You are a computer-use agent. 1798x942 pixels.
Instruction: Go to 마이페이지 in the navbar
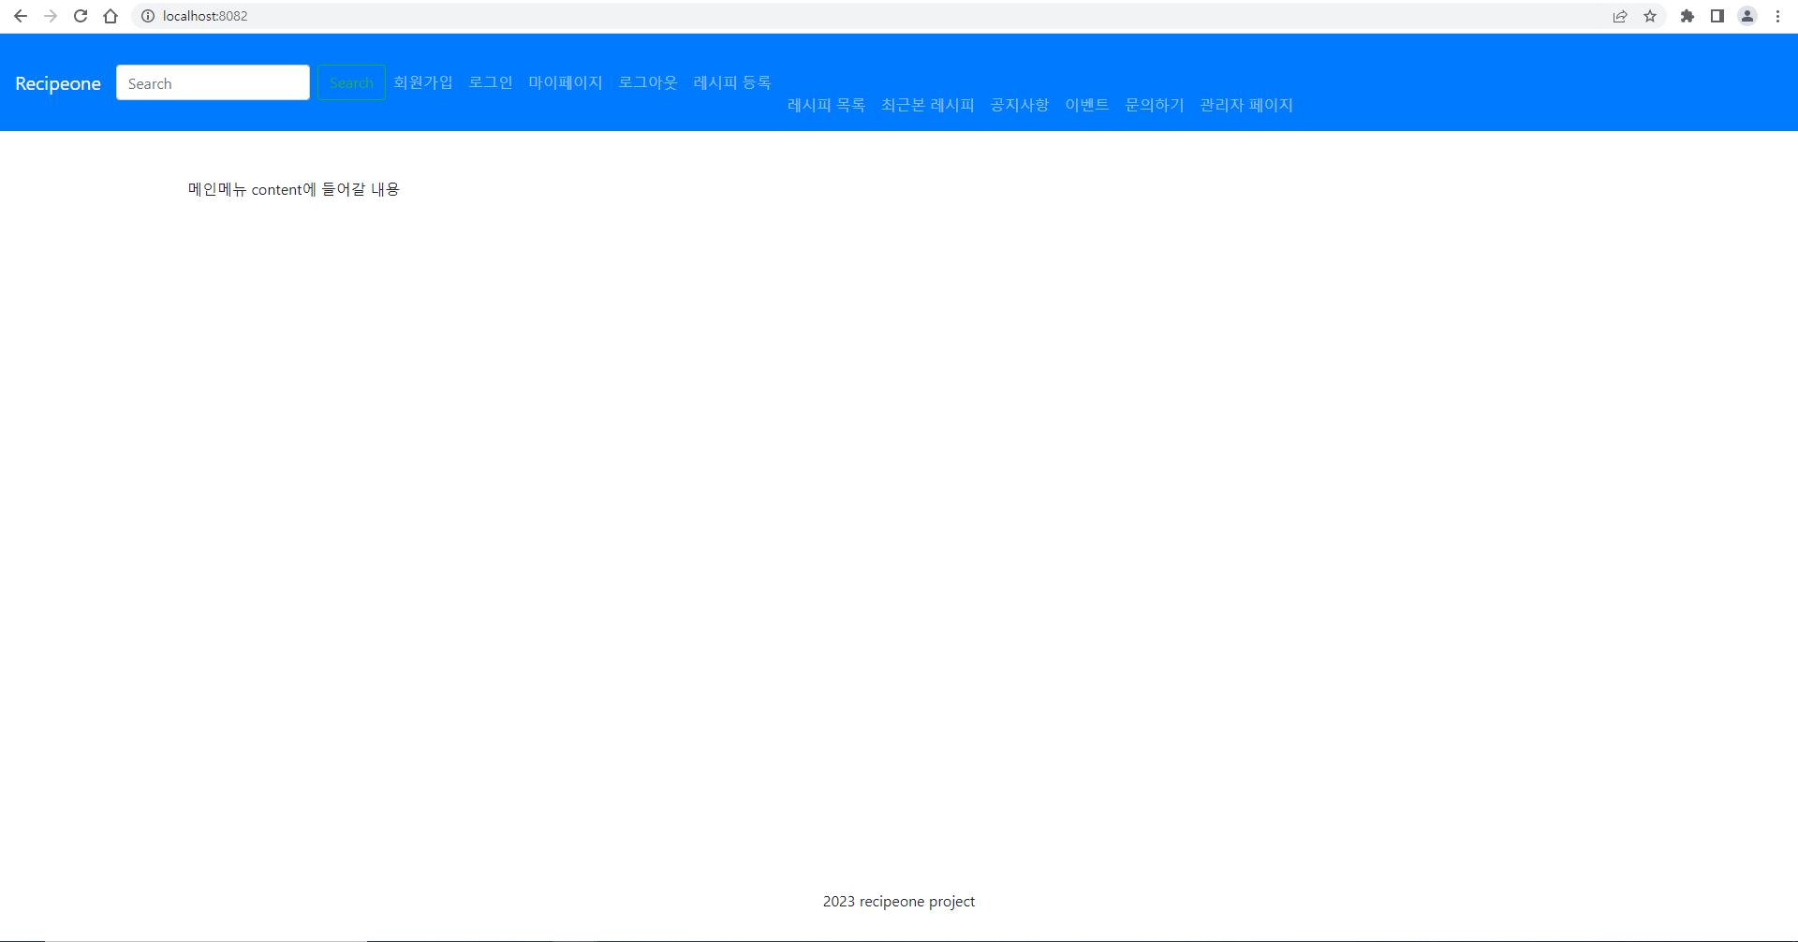[566, 82]
